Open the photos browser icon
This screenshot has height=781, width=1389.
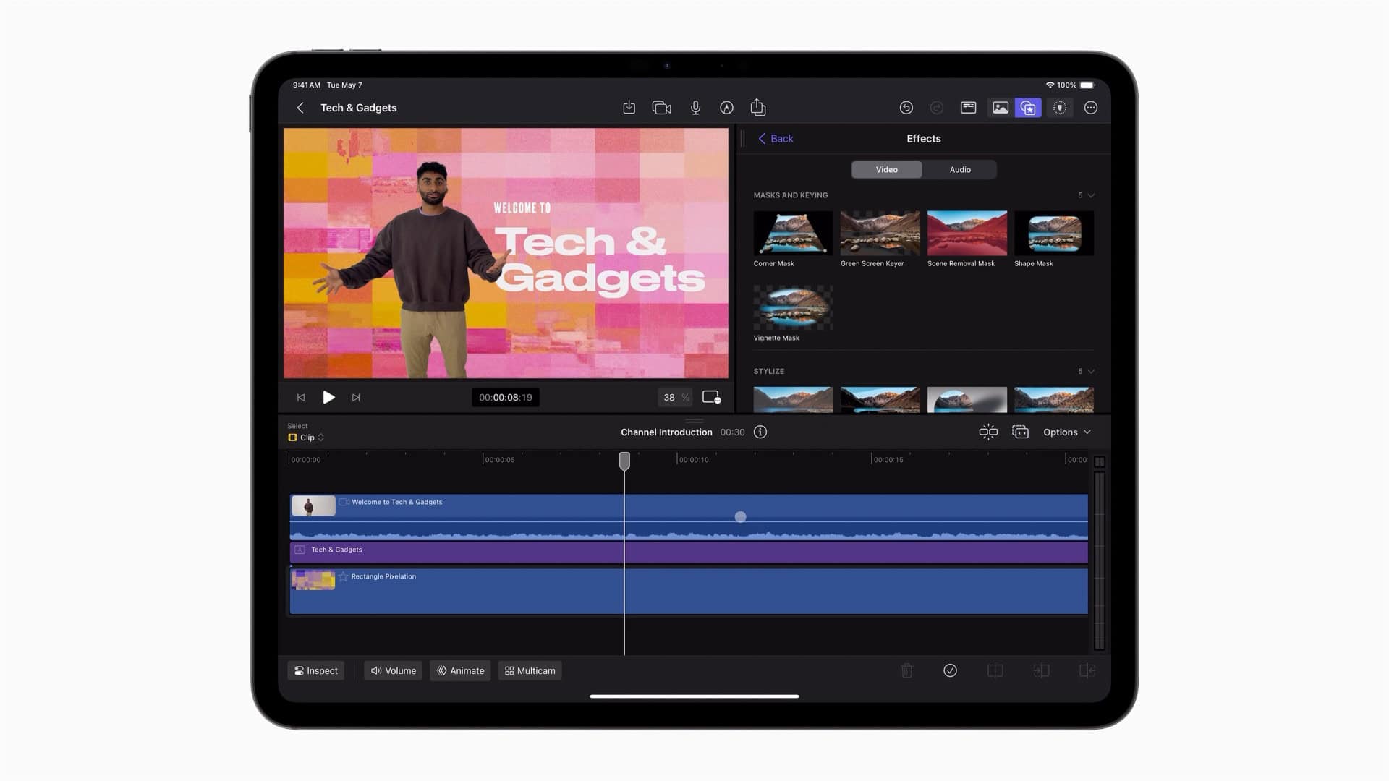[x=1000, y=108]
